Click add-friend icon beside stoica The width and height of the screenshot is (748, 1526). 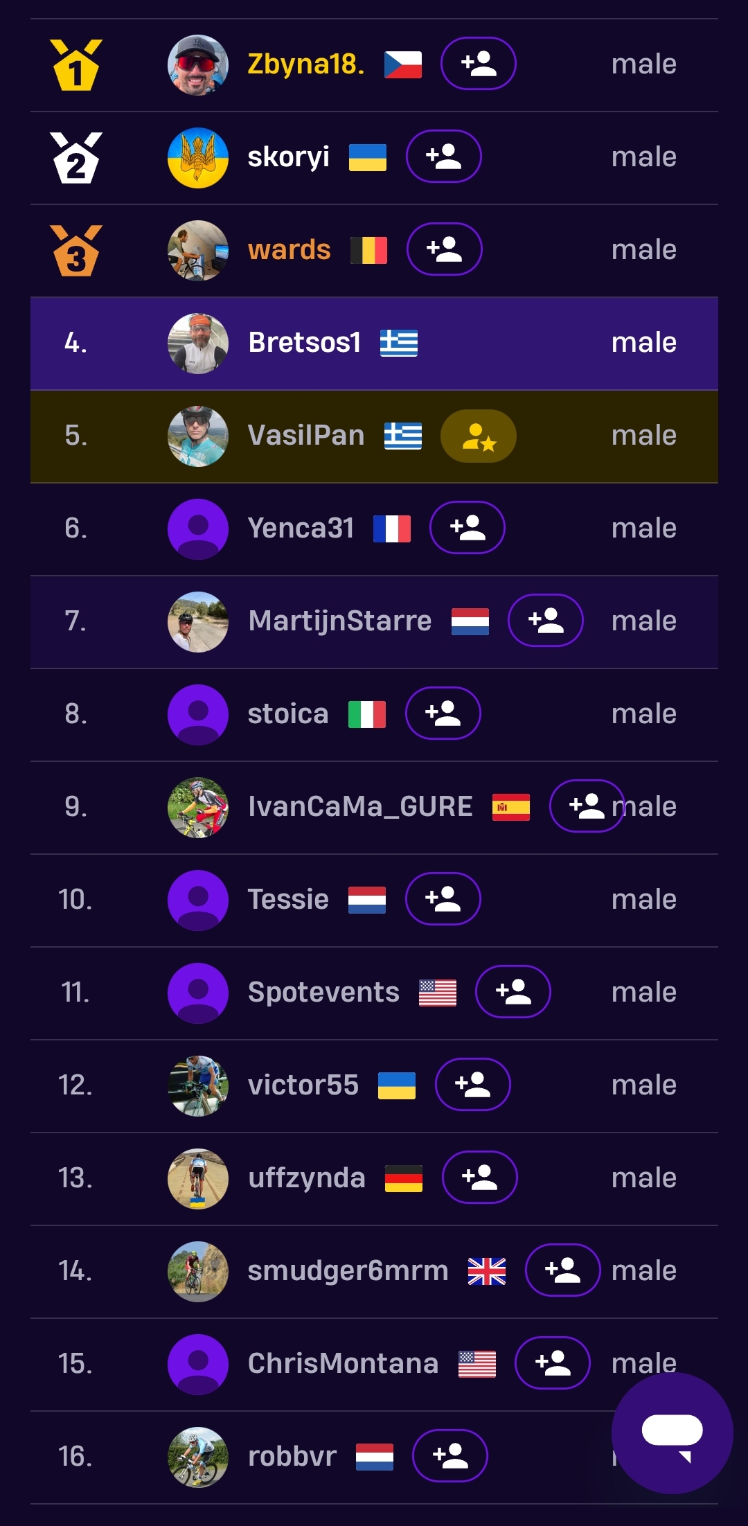pyautogui.click(x=443, y=713)
